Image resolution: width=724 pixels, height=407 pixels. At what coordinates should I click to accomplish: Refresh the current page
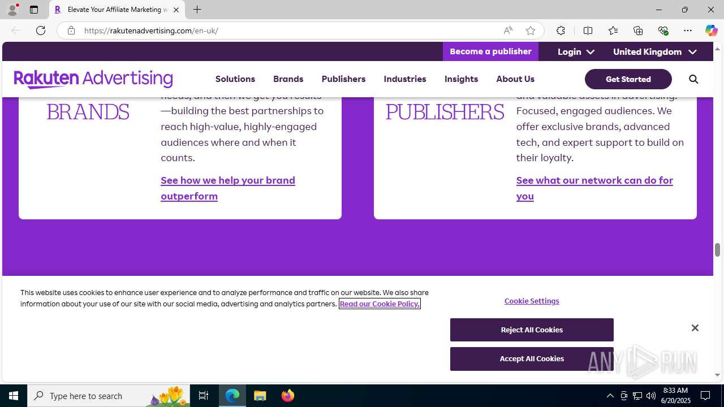click(41, 31)
